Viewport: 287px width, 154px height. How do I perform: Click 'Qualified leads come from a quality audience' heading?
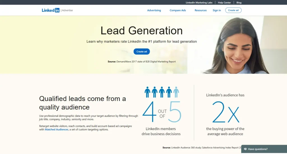coord(83,103)
